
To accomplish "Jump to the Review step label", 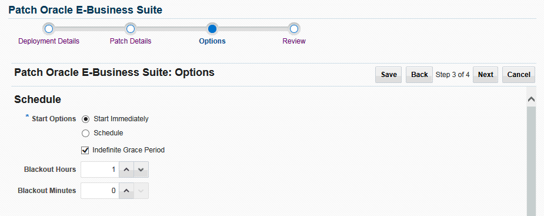I will (x=294, y=41).
